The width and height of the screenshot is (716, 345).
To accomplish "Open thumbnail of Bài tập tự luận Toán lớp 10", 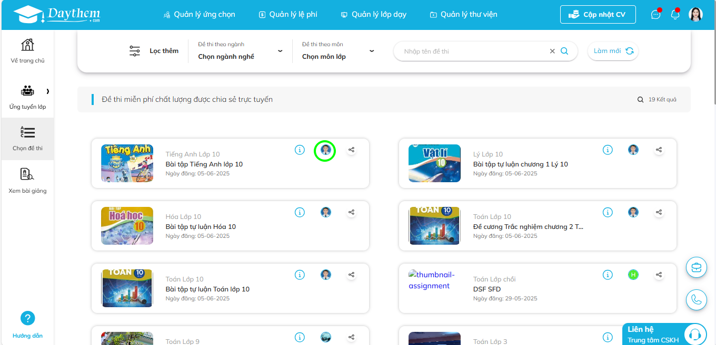I will tap(127, 288).
